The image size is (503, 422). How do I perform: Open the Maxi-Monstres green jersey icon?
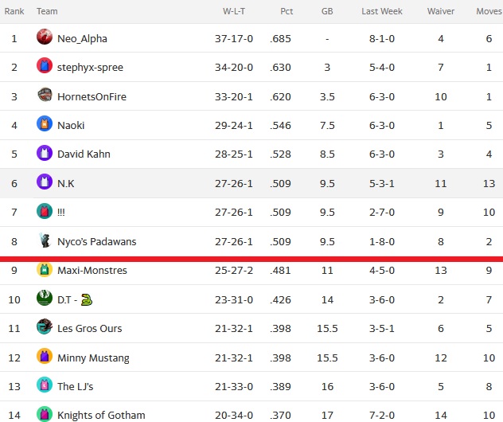(x=45, y=269)
